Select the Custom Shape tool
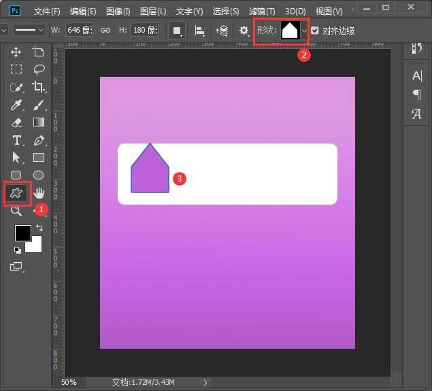The height and width of the screenshot is (391, 432). (x=16, y=193)
